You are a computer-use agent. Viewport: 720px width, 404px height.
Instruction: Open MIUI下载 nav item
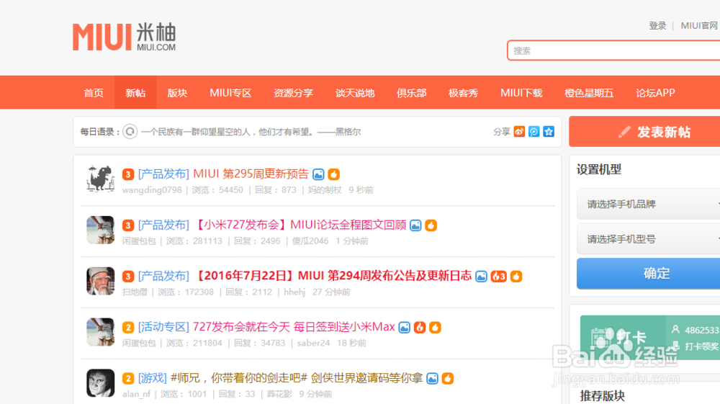click(521, 93)
